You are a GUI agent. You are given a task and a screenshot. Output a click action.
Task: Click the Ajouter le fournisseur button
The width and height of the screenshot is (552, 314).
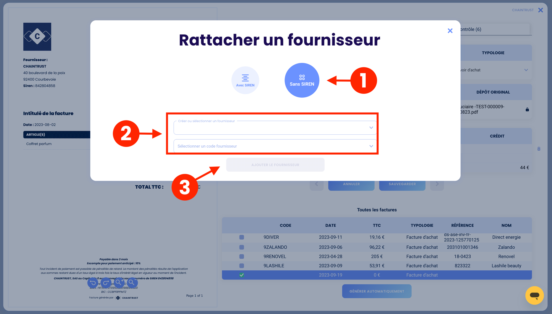pos(275,165)
